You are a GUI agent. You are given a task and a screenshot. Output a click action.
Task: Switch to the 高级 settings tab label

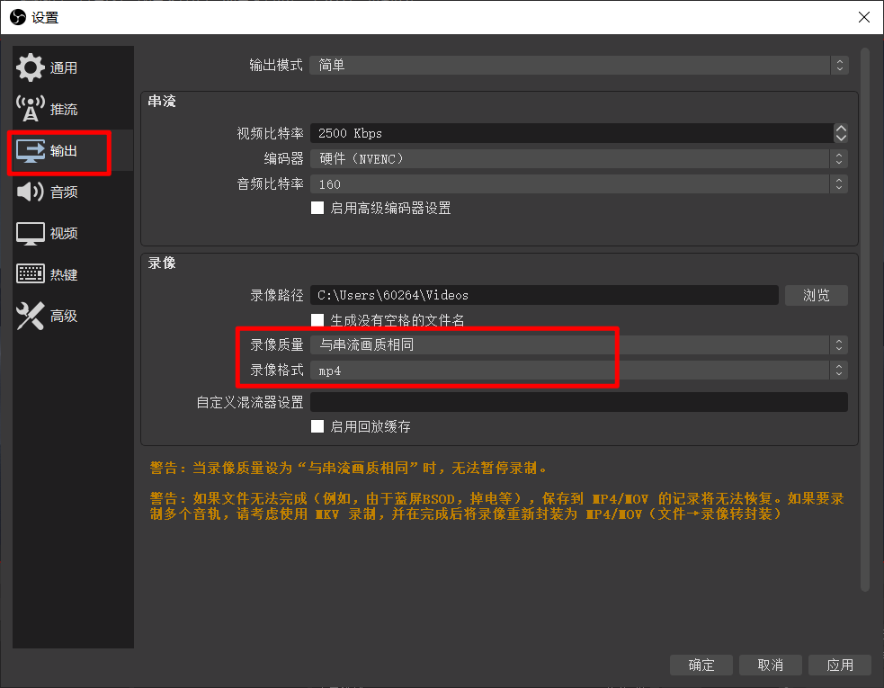tap(64, 316)
